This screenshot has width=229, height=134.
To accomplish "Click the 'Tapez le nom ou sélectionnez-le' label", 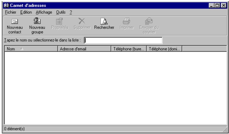I will tap(42, 40).
